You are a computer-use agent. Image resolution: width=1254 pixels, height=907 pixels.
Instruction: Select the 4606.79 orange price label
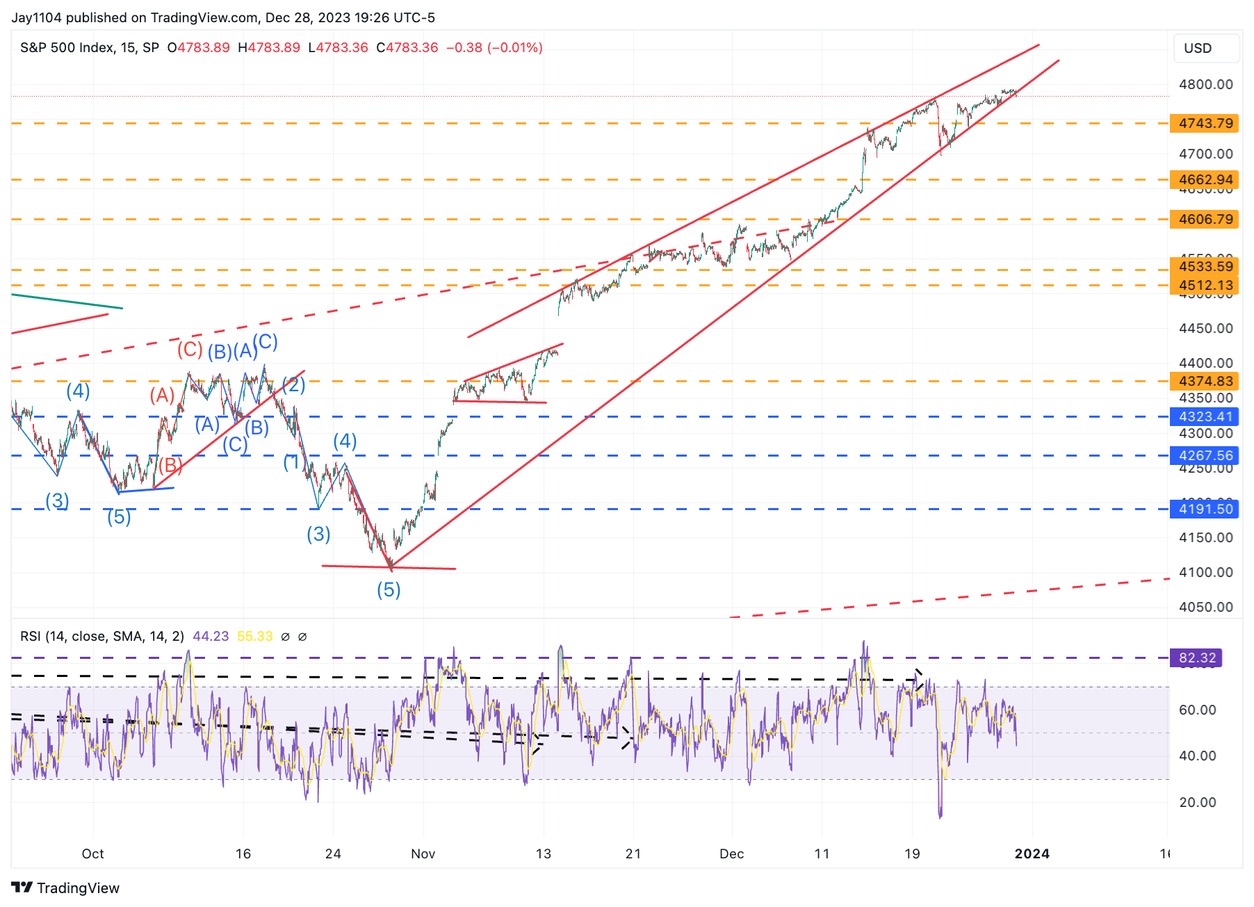[1205, 219]
